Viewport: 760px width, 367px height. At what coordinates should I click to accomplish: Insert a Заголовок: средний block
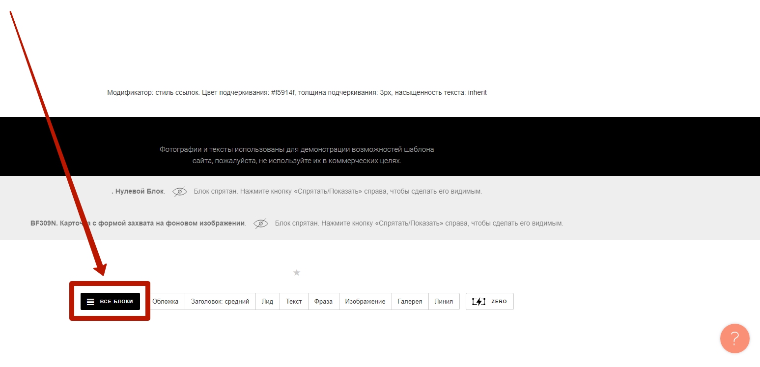tap(220, 302)
